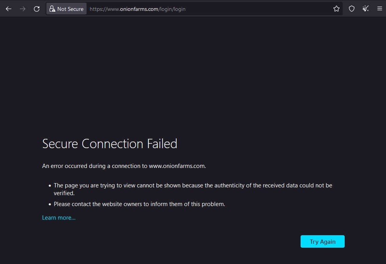The image size is (386, 264).
Task: Open the shield security level panel
Action: [x=352, y=9]
